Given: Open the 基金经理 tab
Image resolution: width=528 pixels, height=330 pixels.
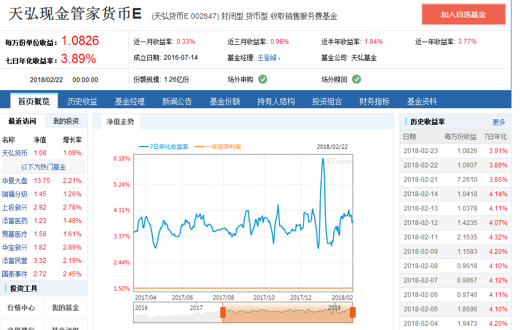Looking at the screenshot, I should pyautogui.click(x=130, y=101).
